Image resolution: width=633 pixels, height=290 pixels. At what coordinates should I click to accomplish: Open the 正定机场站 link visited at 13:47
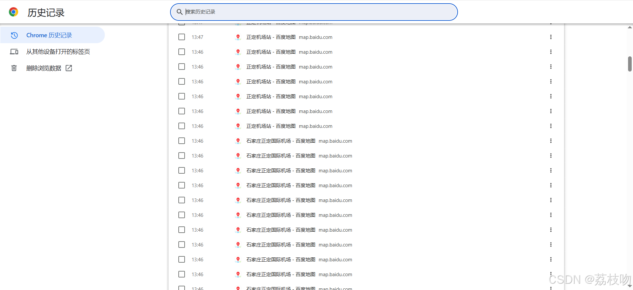tap(271, 37)
